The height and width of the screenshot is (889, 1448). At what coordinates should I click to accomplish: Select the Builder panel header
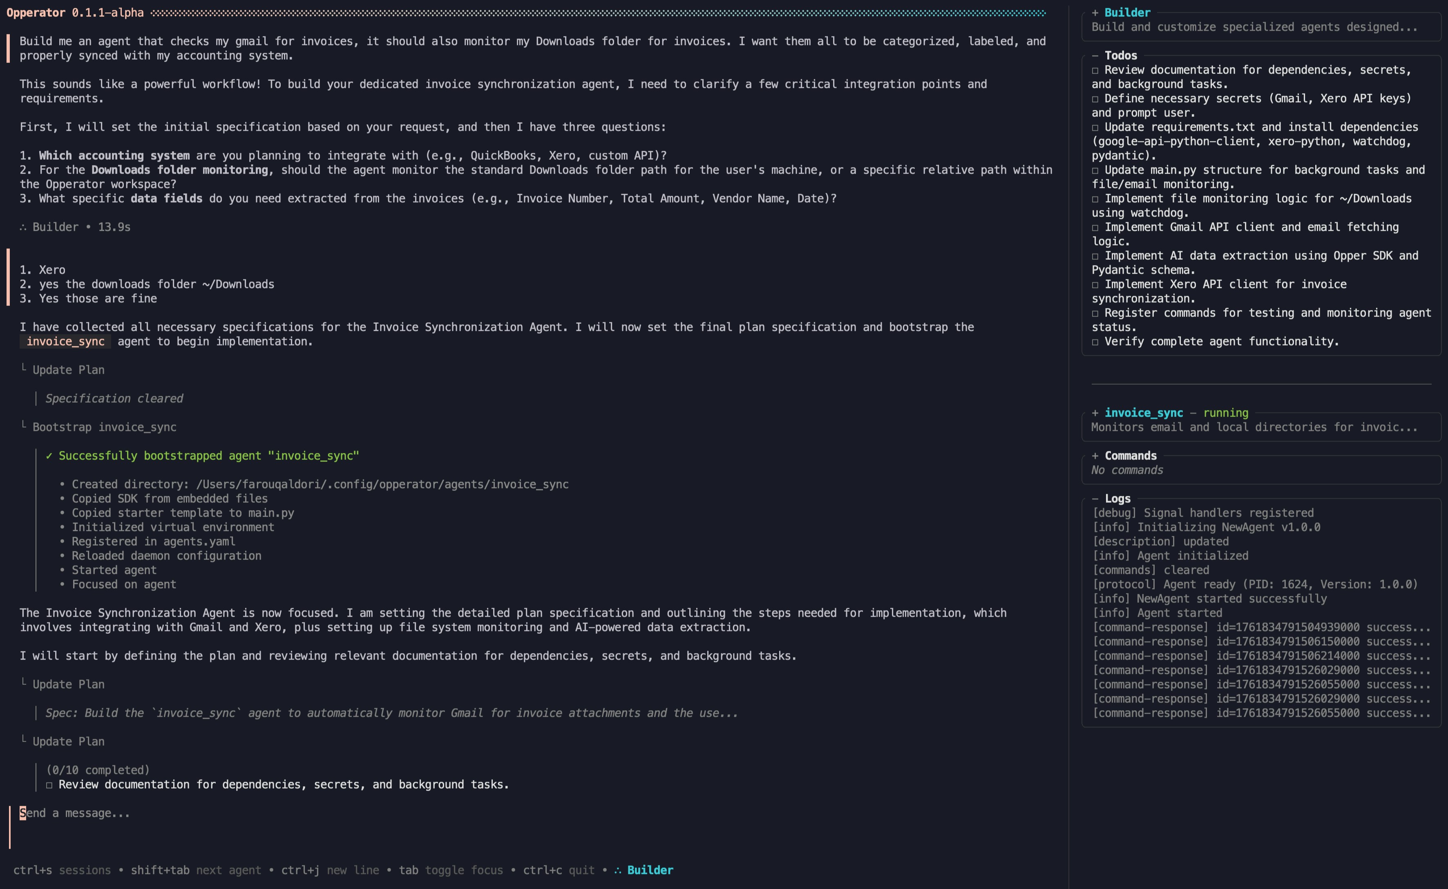tap(1127, 12)
